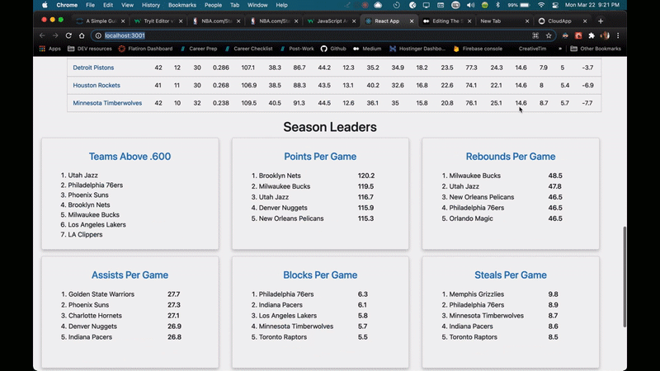Screen dimensions: 660x371
Task: Open the user profile avatar
Action: [605, 35]
